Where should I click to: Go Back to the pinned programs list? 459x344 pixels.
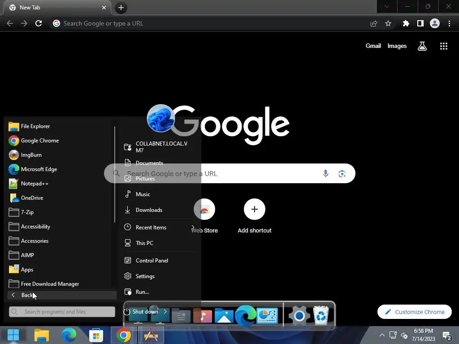pyautogui.click(x=62, y=295)
